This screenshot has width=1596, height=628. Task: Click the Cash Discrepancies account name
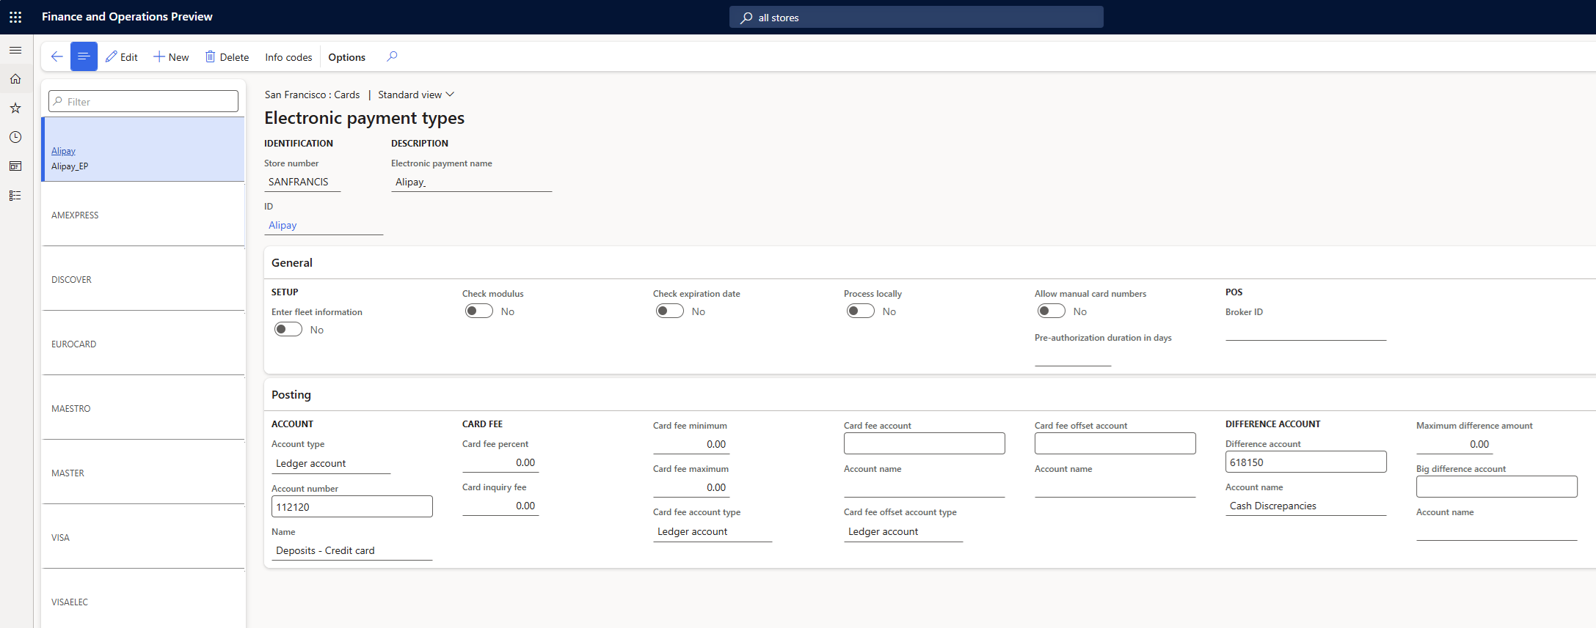pyautogui.click(x=1306, y=506)
